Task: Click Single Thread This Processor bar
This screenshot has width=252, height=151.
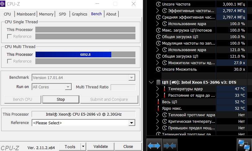Action: tap(85, 29)
